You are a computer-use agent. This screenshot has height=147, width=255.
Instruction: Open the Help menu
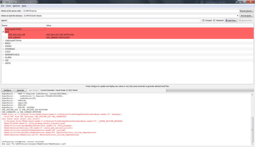coord(24,6)
